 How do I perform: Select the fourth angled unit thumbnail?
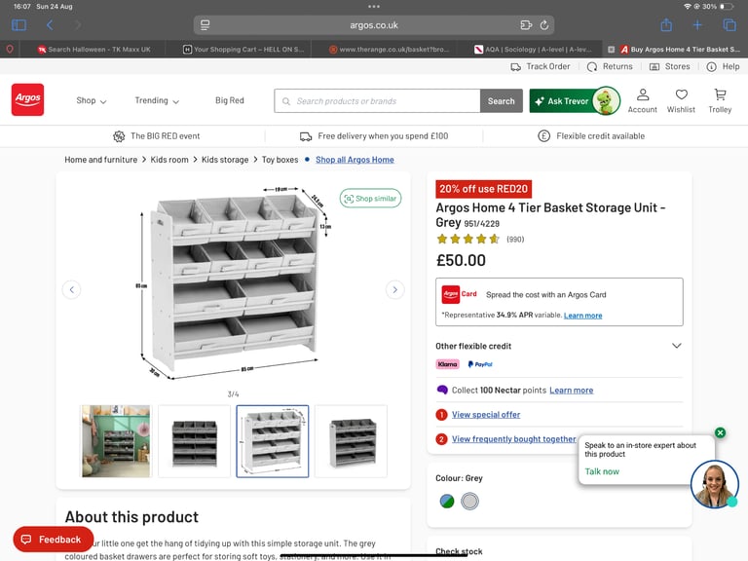click(351, 441)
